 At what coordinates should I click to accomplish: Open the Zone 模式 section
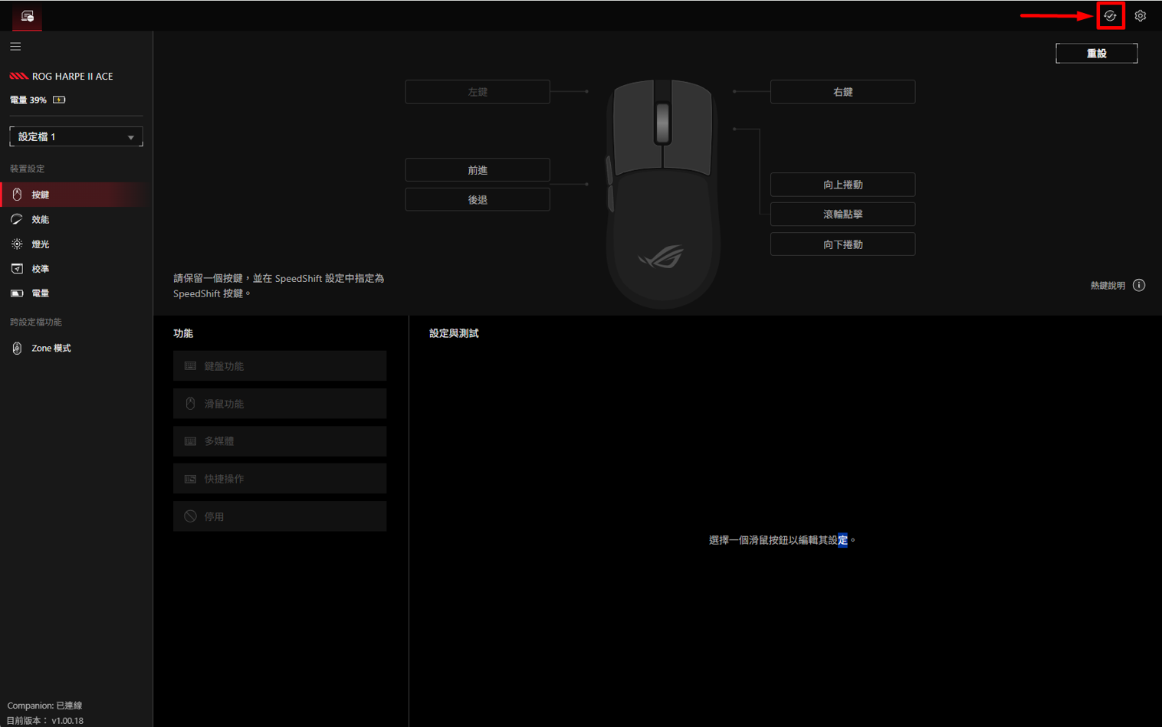click(x=76, y=348)
